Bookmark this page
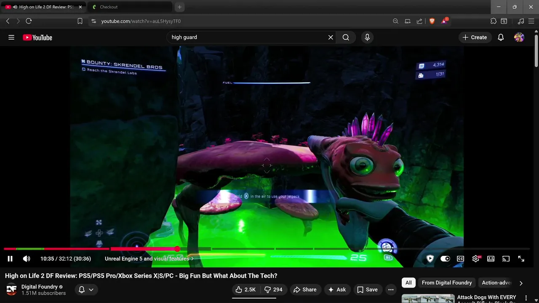This screenshot has height=303, width=539. 80,21
